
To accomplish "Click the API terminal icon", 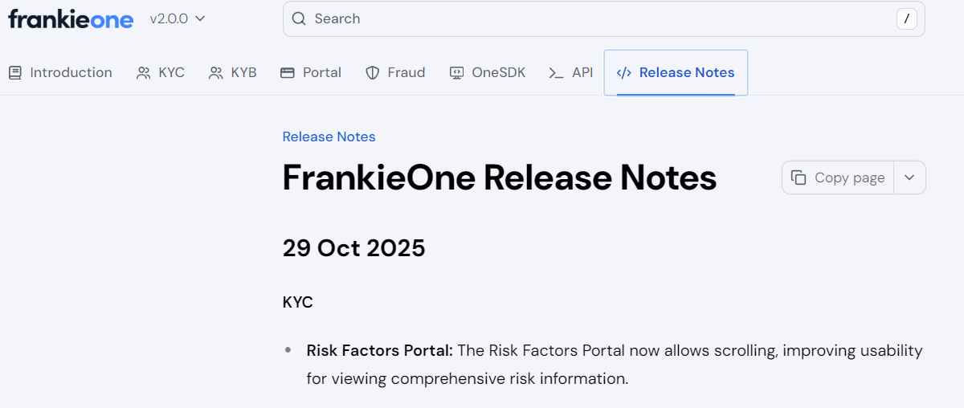I will point(556,73).
